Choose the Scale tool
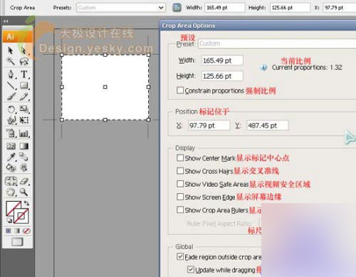Screen dimensions: 356x277 tap(24, 109)
